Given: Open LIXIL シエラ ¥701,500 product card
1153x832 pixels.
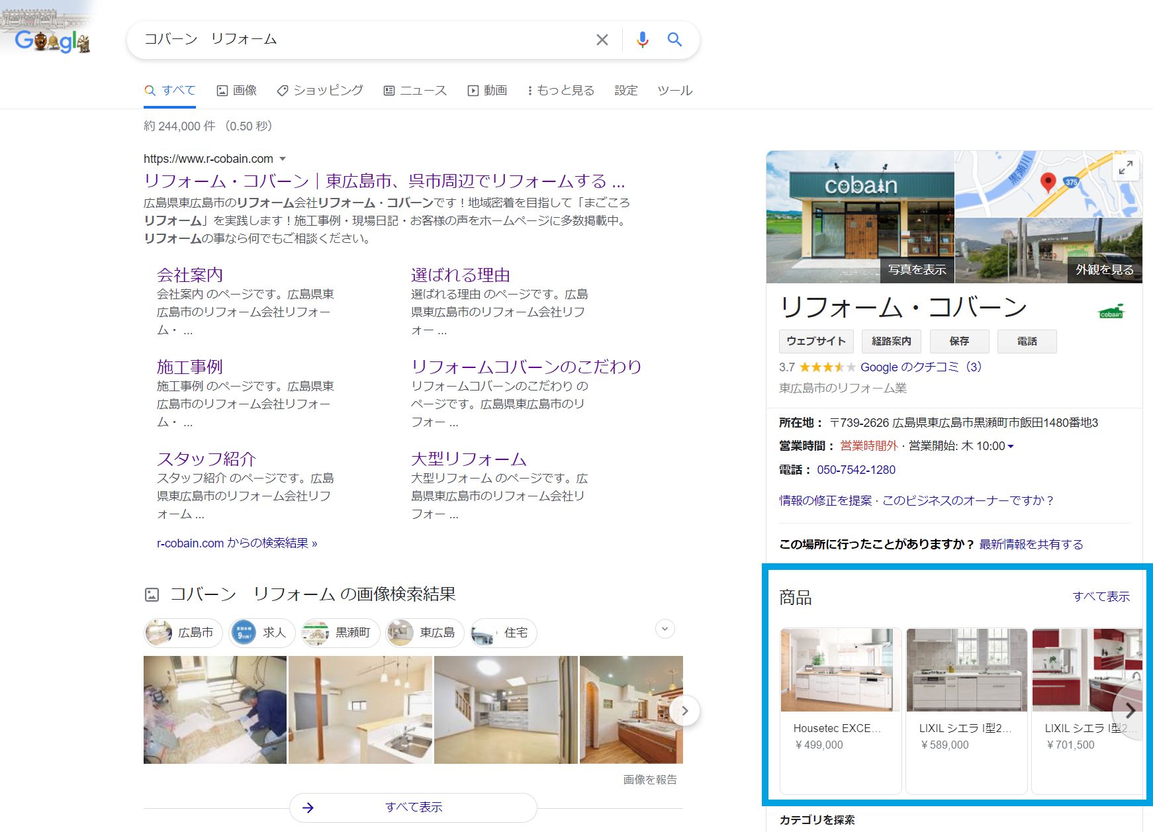Looking at the screenshot, I should point(1087,711).
